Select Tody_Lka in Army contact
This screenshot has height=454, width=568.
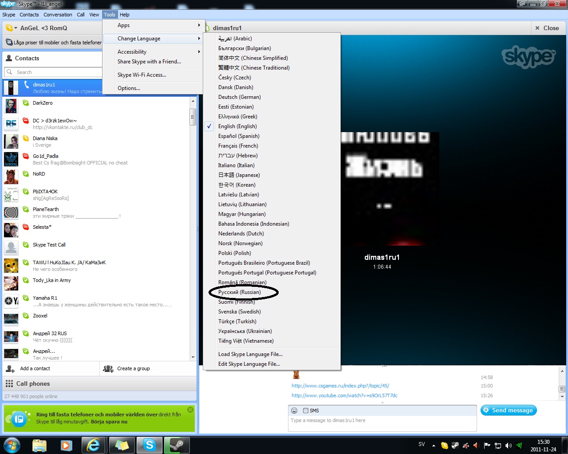(x=96, y=283)
